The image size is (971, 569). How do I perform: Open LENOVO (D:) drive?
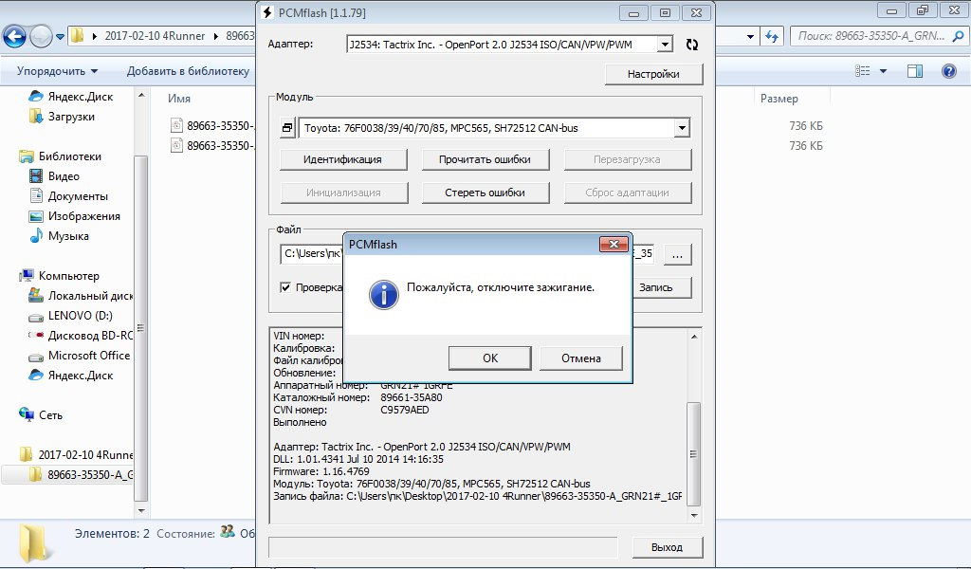point(70,316)
